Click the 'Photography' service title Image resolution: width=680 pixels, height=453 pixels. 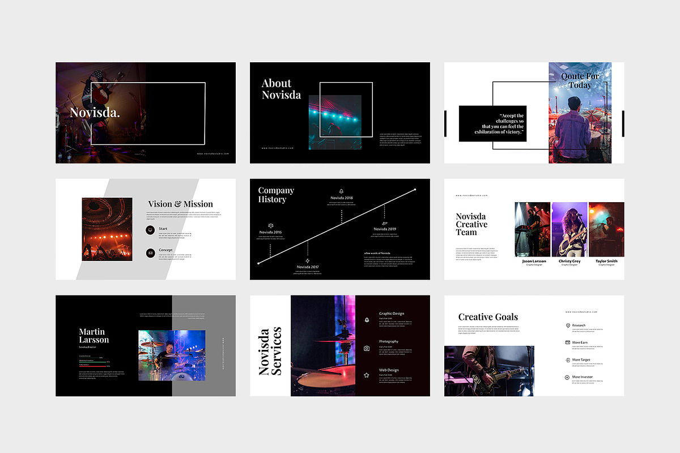click(389, 341)
